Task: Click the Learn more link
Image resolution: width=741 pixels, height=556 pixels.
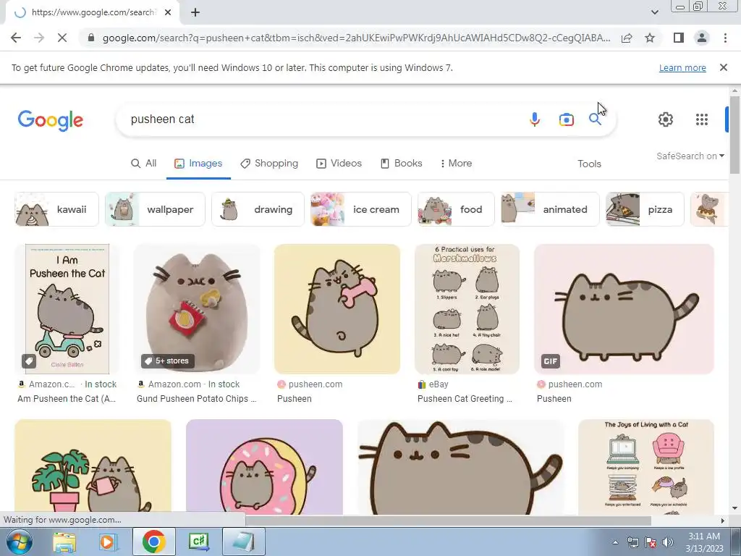Action: [682, 67]
